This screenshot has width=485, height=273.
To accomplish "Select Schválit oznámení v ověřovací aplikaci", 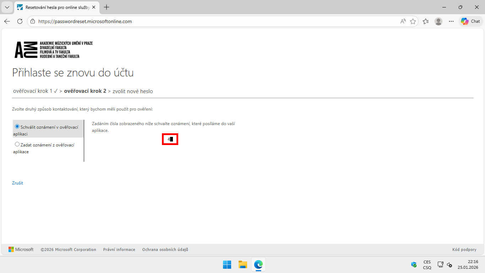I will (17, 126).
